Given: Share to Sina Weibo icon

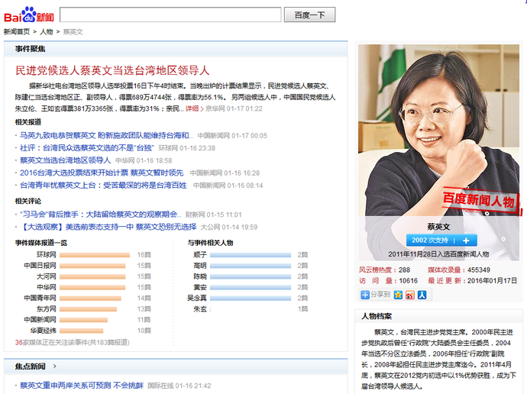Looking at the screenshot, I should tap(410, 295).
